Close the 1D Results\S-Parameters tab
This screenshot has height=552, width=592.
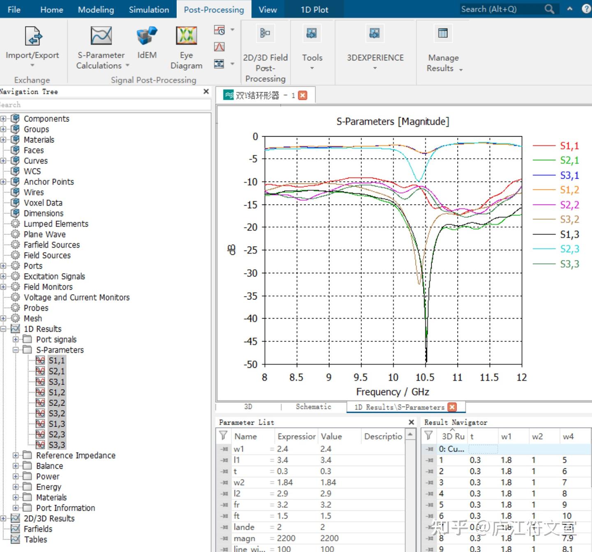click(453, 407)
